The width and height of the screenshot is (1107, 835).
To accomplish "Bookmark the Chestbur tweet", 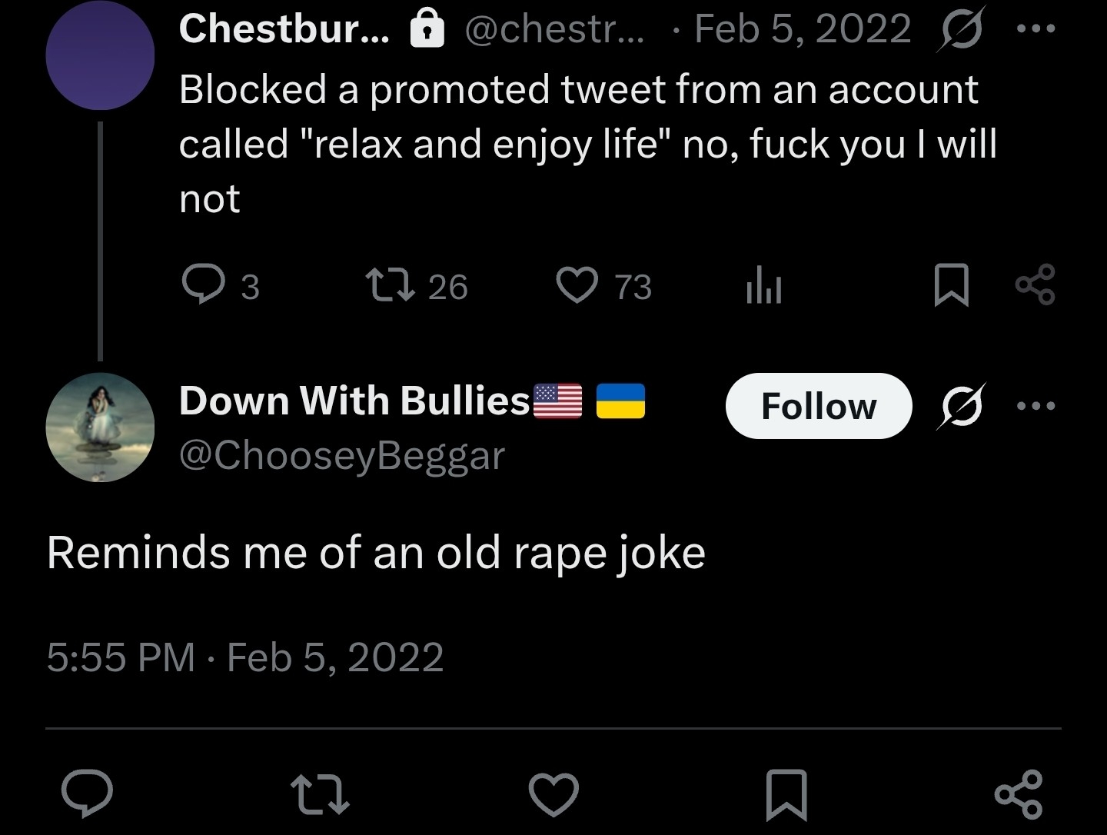I will coord(951,285).
